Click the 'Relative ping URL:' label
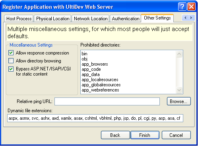 click(x=35, y=101)
